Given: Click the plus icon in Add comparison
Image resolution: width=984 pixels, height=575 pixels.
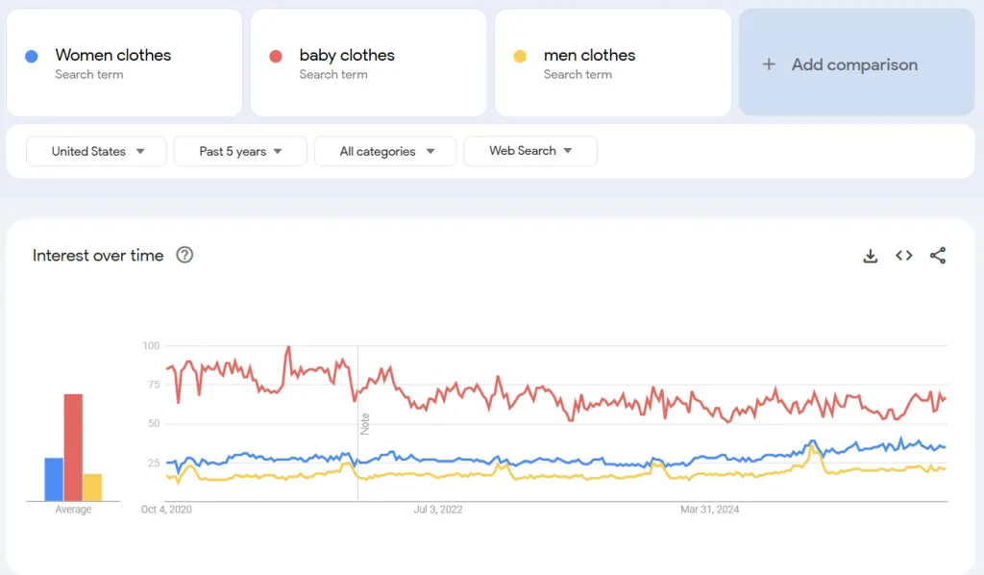Looking at the screenshot, I should [769, 64].
